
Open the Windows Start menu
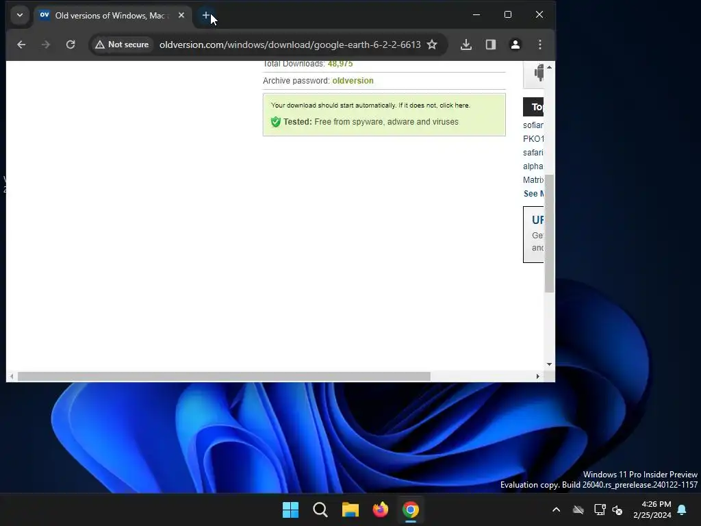click(290, 510)
